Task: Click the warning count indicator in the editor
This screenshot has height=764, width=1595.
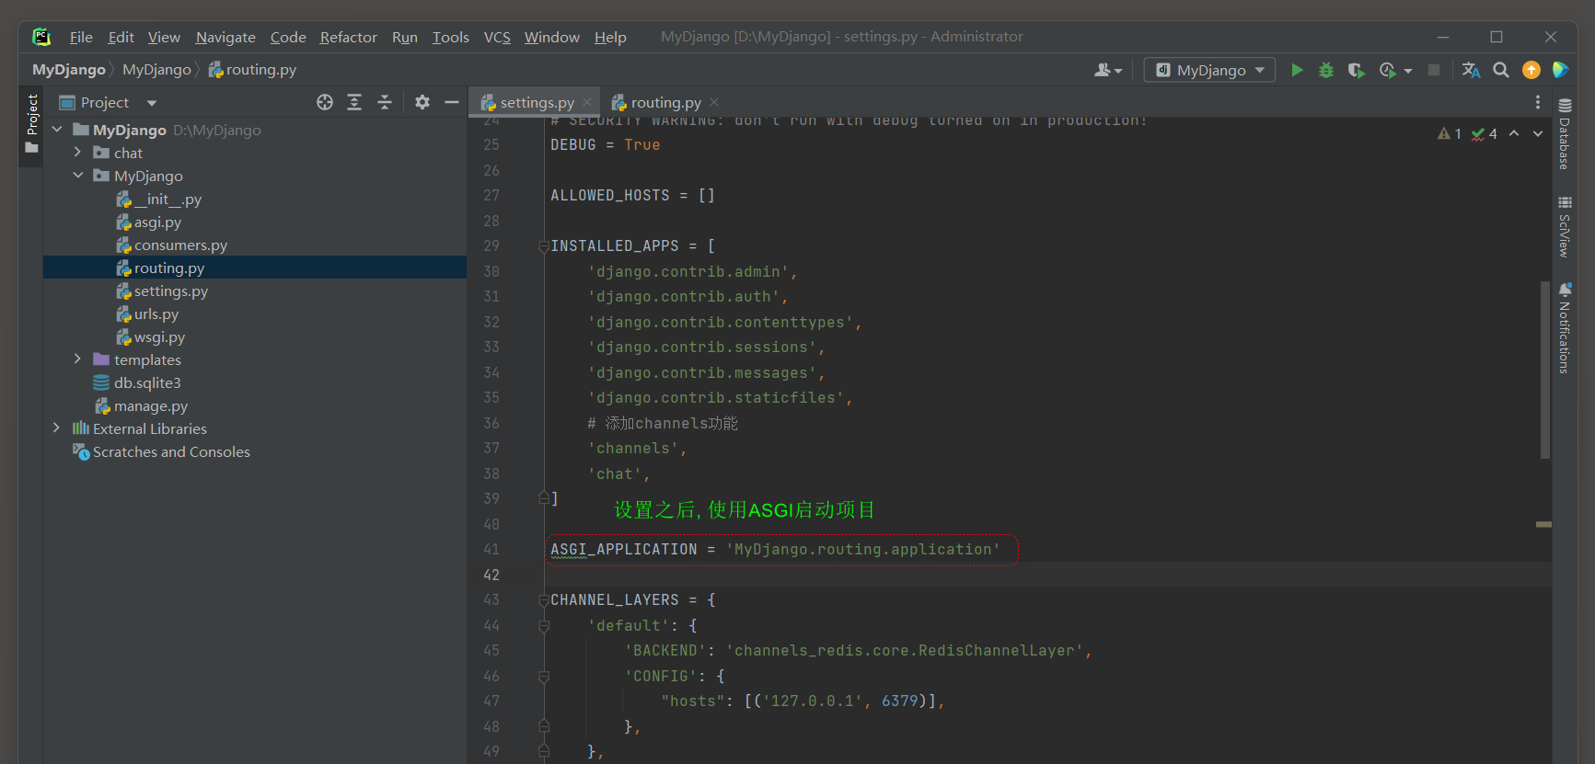Action: pos(1450,134)
